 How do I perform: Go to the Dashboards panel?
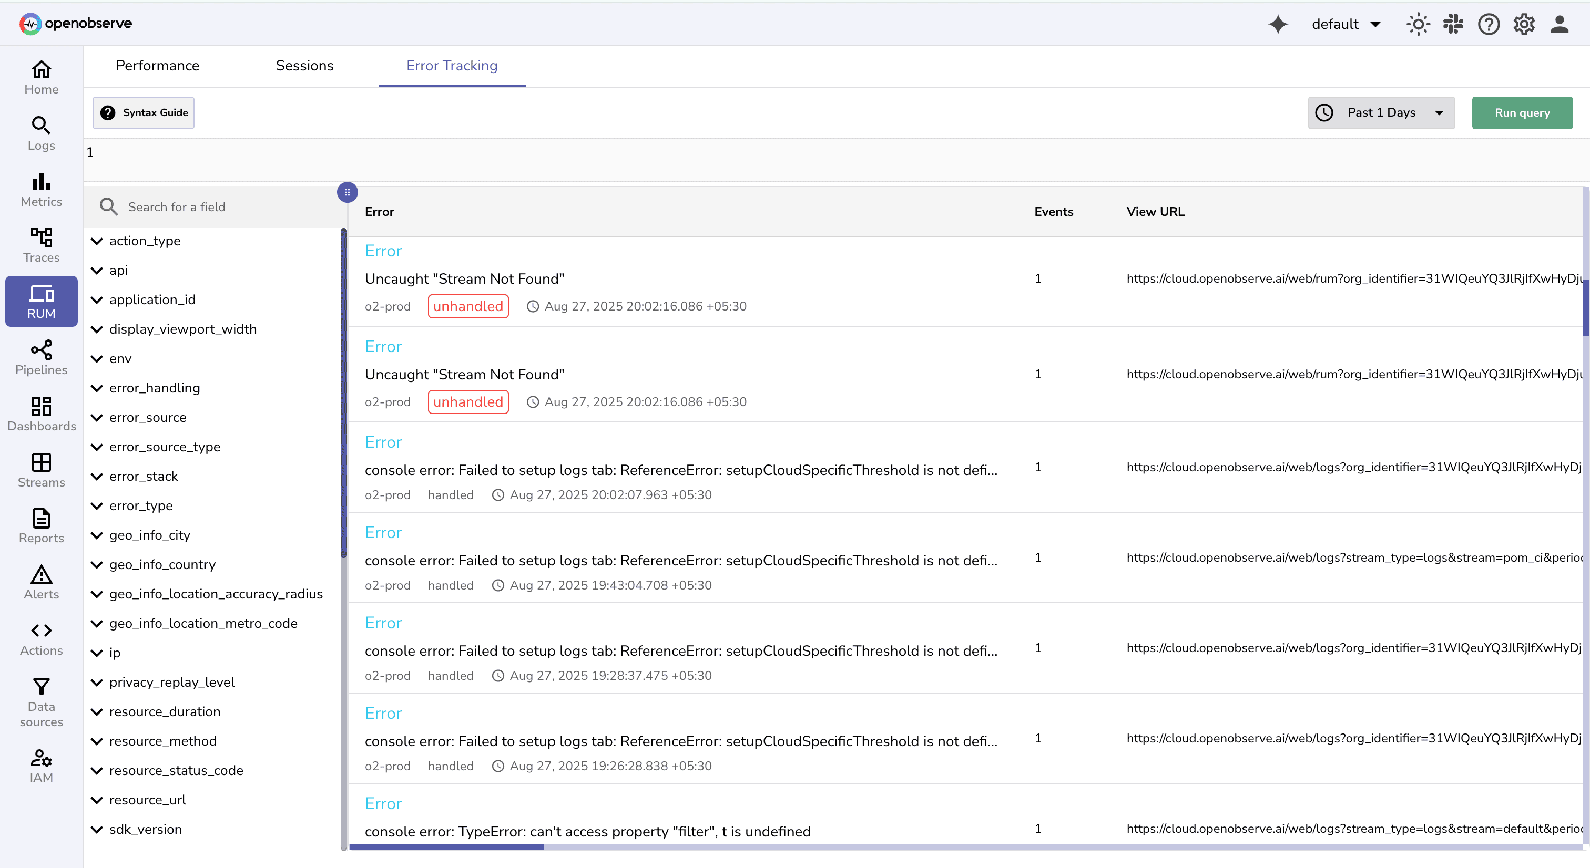[40, 414]
